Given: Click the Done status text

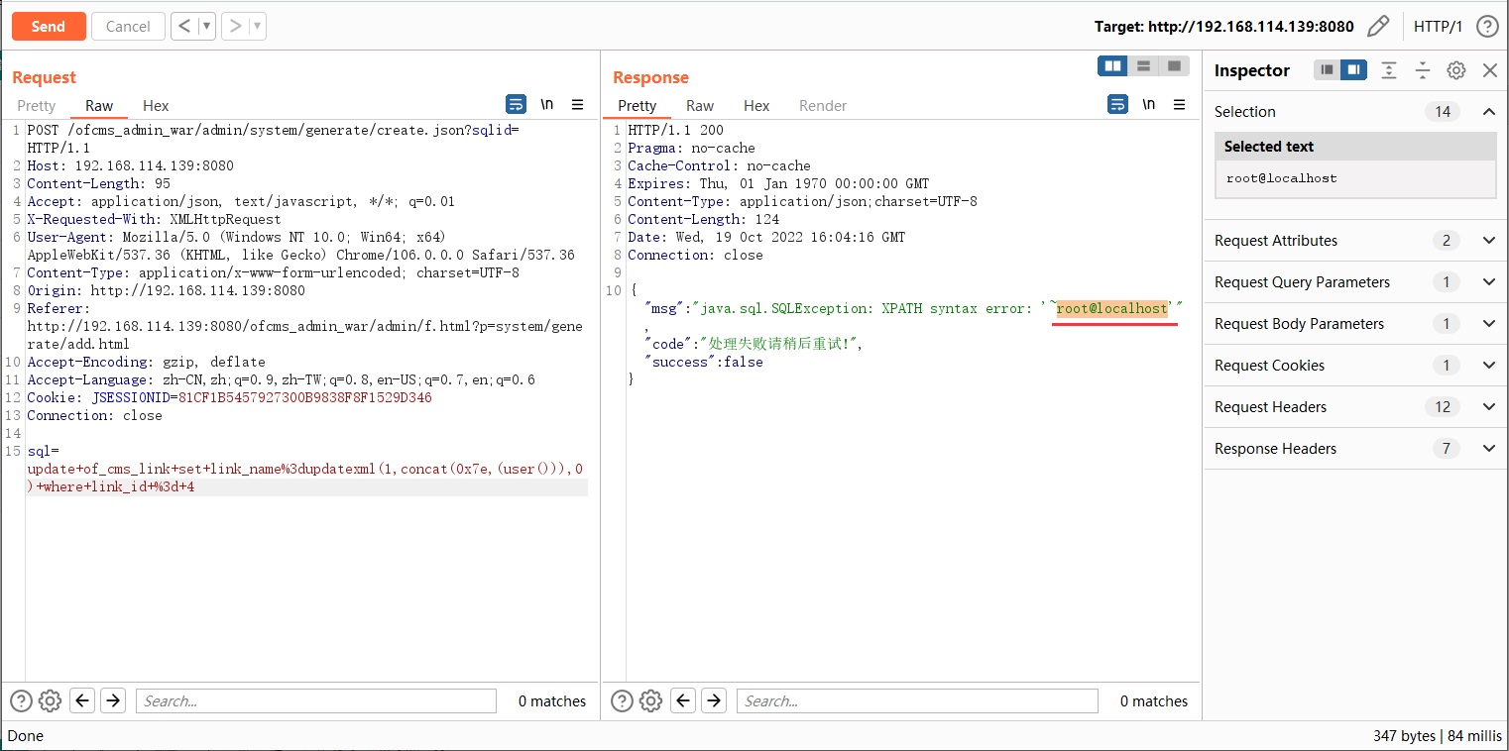Looking at the screenshot, I should [26, 736].
